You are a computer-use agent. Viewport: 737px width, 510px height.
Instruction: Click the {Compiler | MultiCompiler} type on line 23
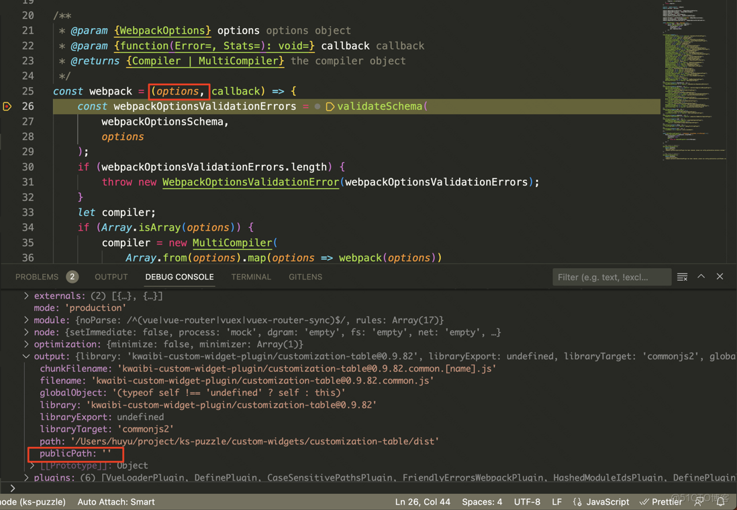tap(205, 61)
